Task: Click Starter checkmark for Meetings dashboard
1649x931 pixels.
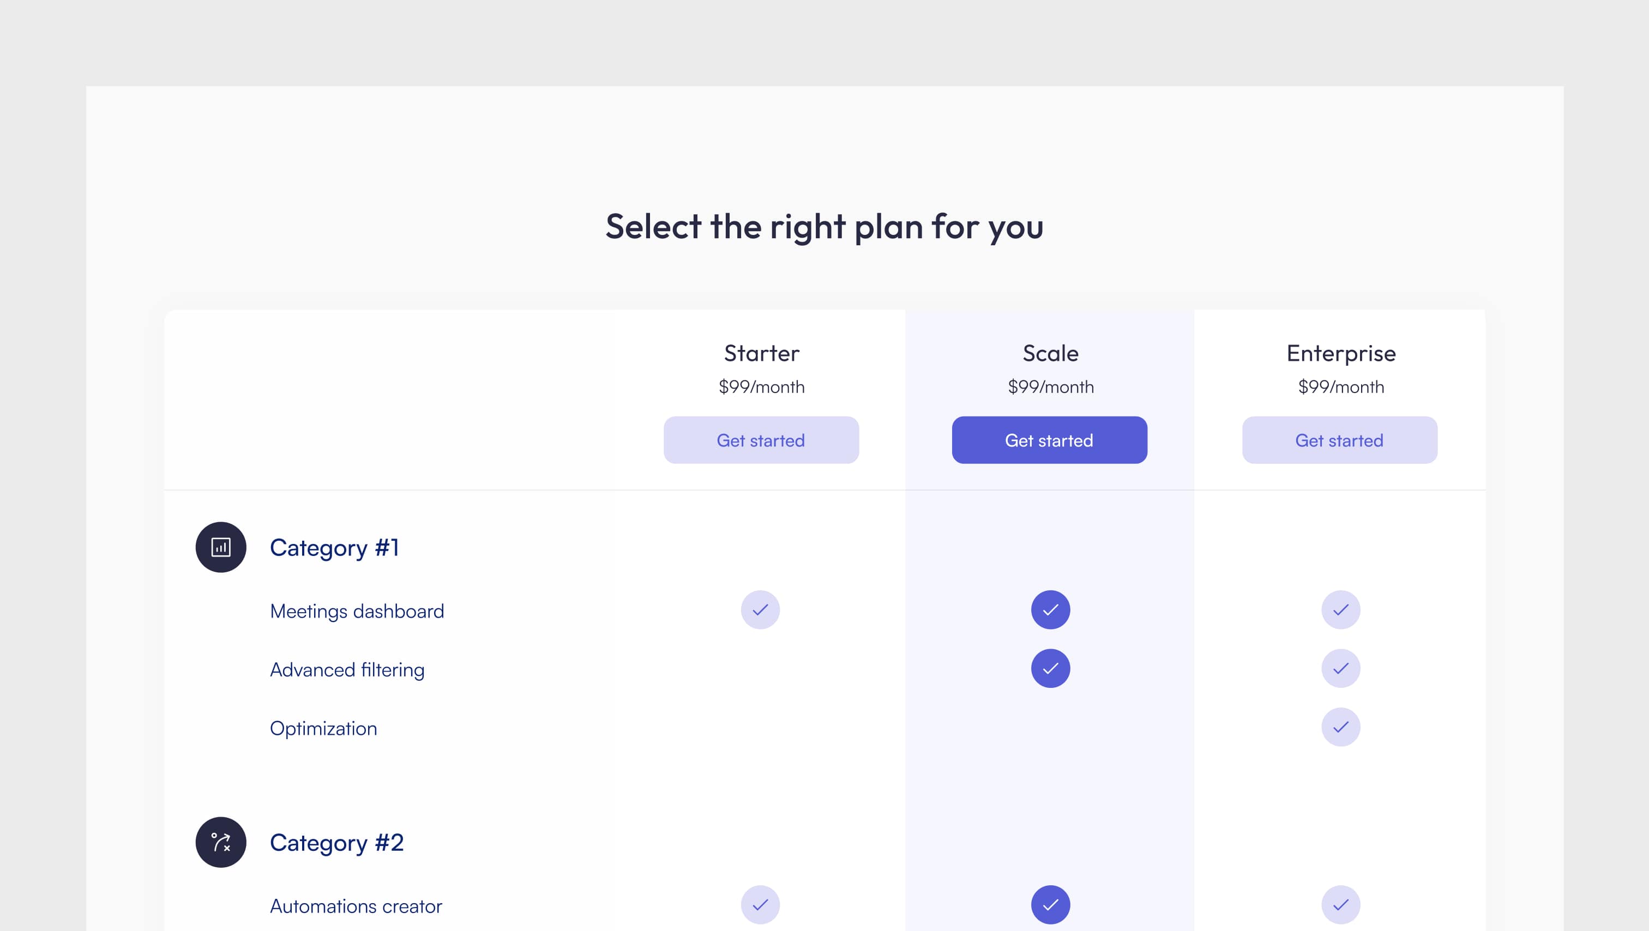Action: (761, 610)
